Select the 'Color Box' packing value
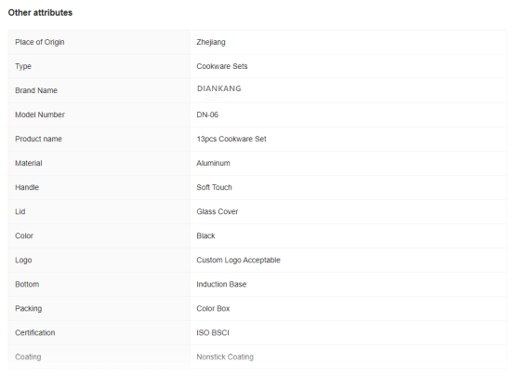 pyautogui.click(x=213, y=308)
